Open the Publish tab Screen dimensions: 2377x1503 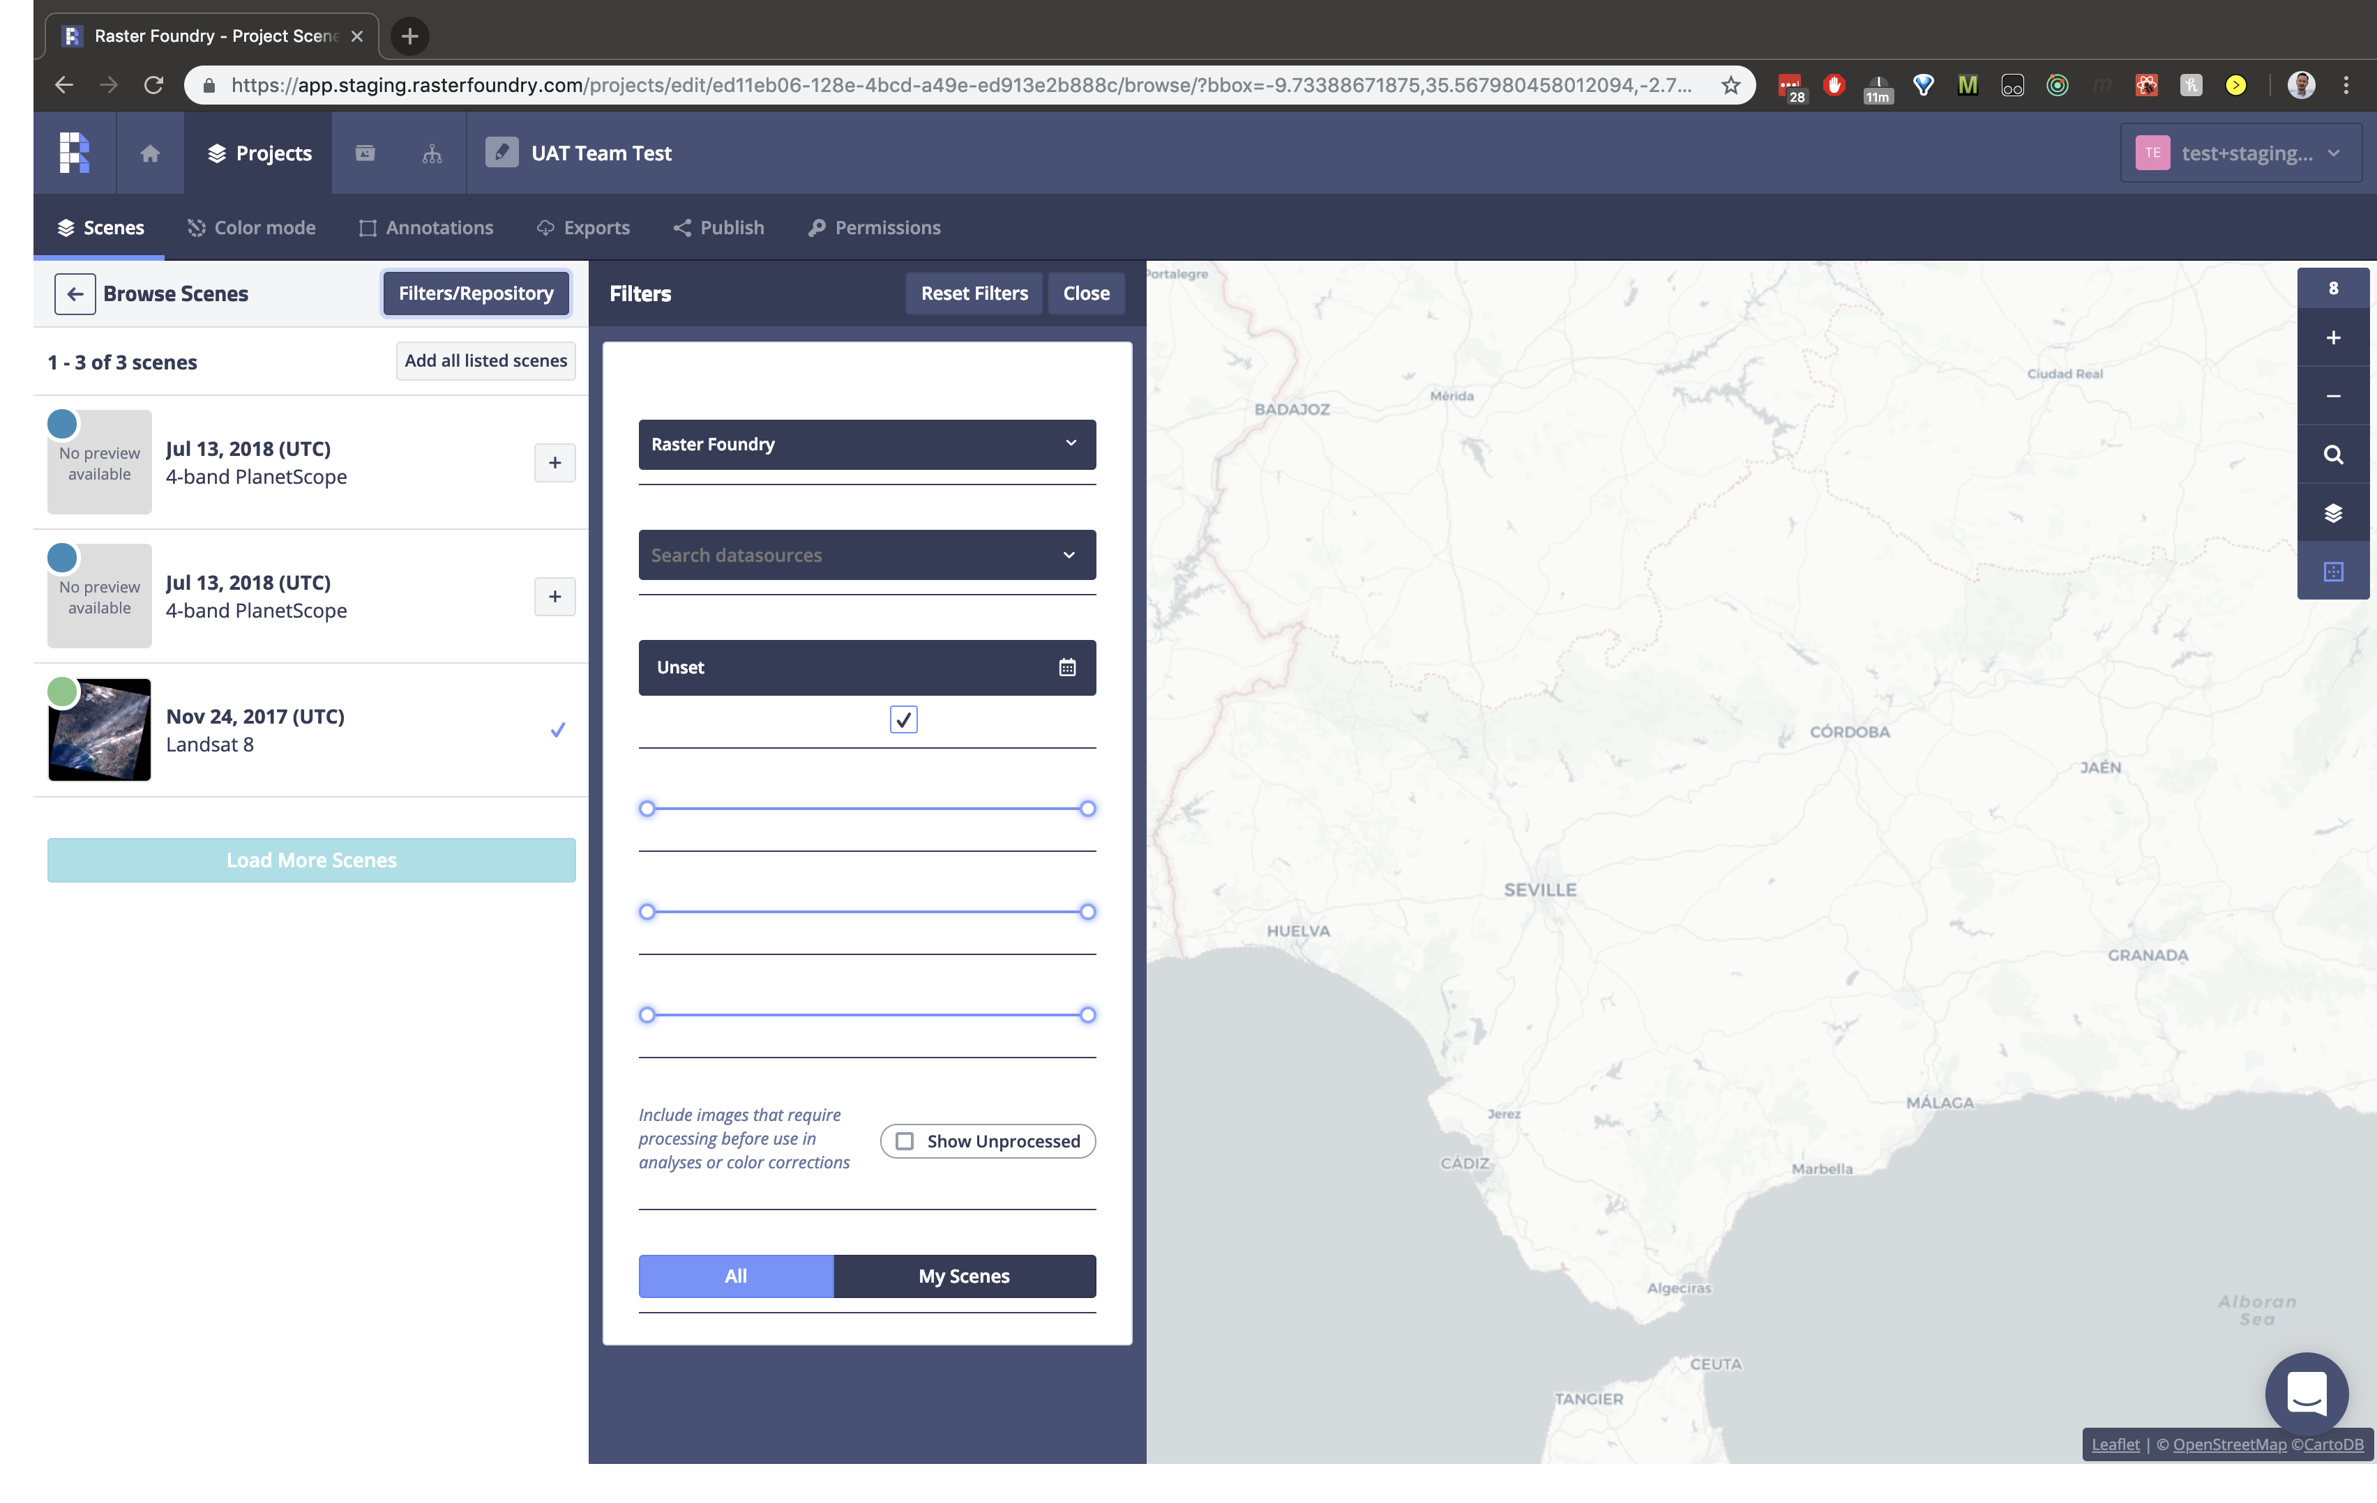(x=718, y=227)
